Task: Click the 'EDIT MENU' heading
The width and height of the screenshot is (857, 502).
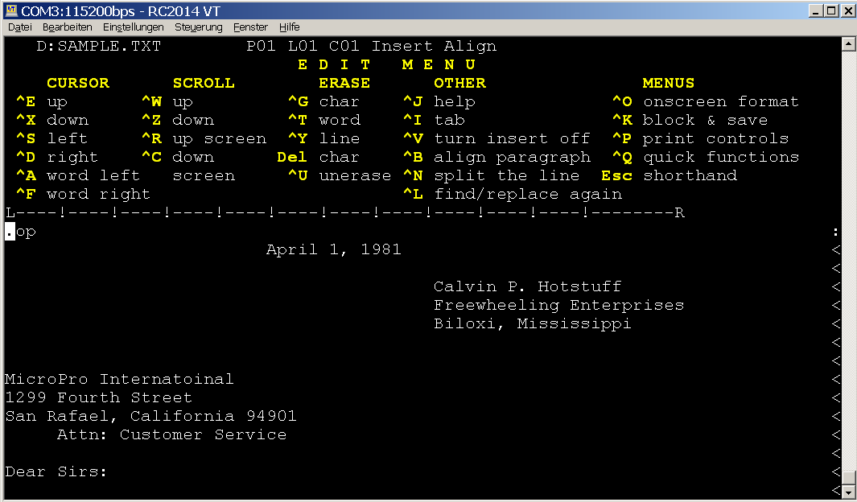Action: [x=386, y=64]
